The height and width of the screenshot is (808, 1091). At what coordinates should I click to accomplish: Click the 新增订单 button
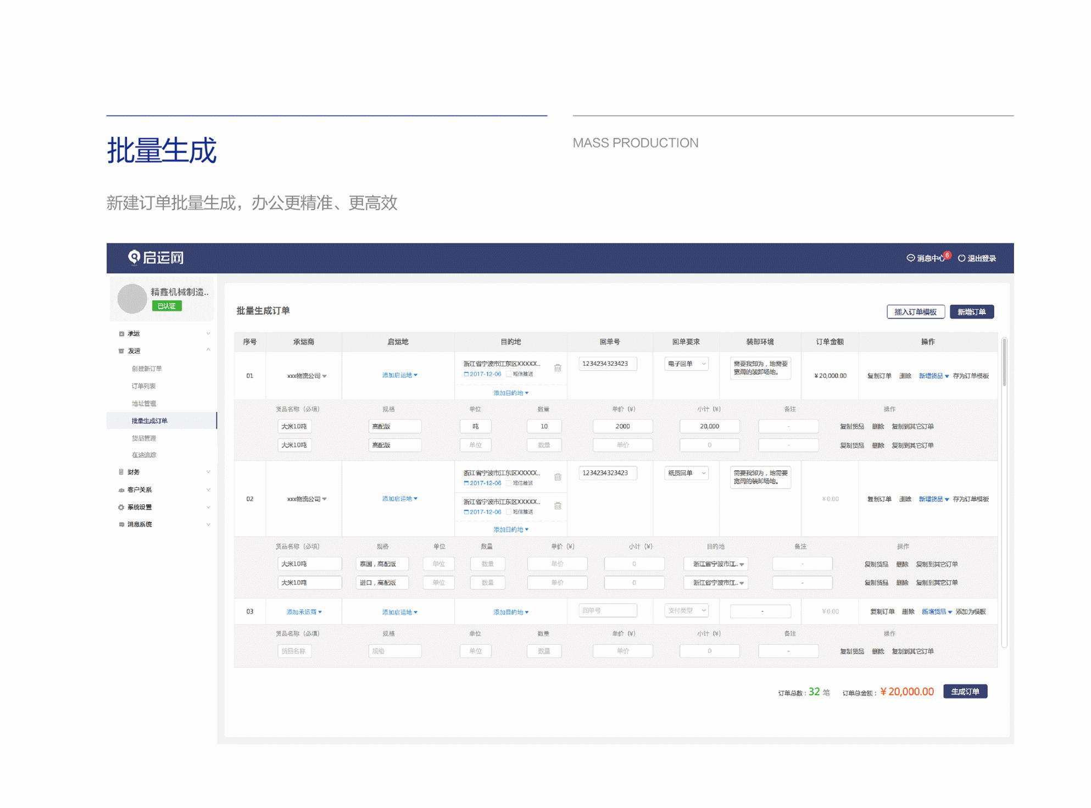(972, 312)
